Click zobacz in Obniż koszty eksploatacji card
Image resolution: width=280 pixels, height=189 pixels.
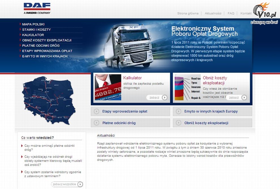[x=236, y=98]
